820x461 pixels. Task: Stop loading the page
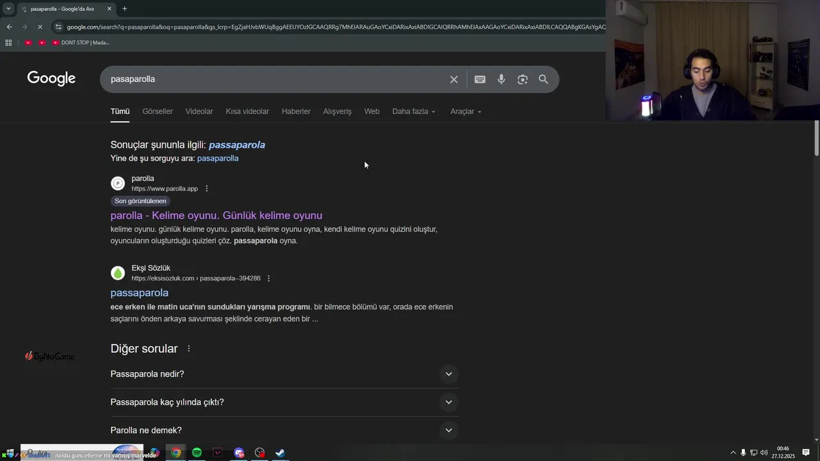(40, 27)
